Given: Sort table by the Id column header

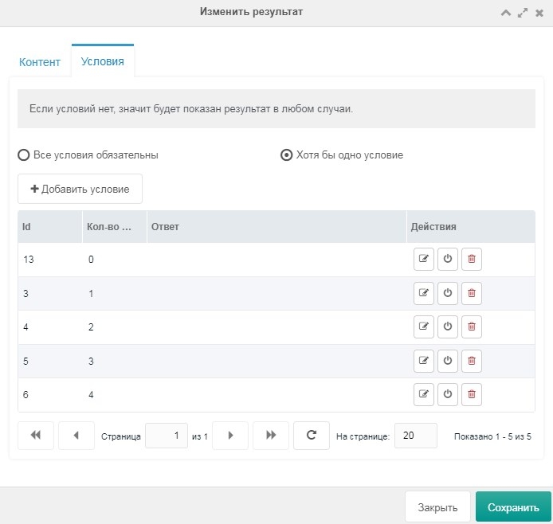Looking at the screenshot, I should [x=49, y=227].
